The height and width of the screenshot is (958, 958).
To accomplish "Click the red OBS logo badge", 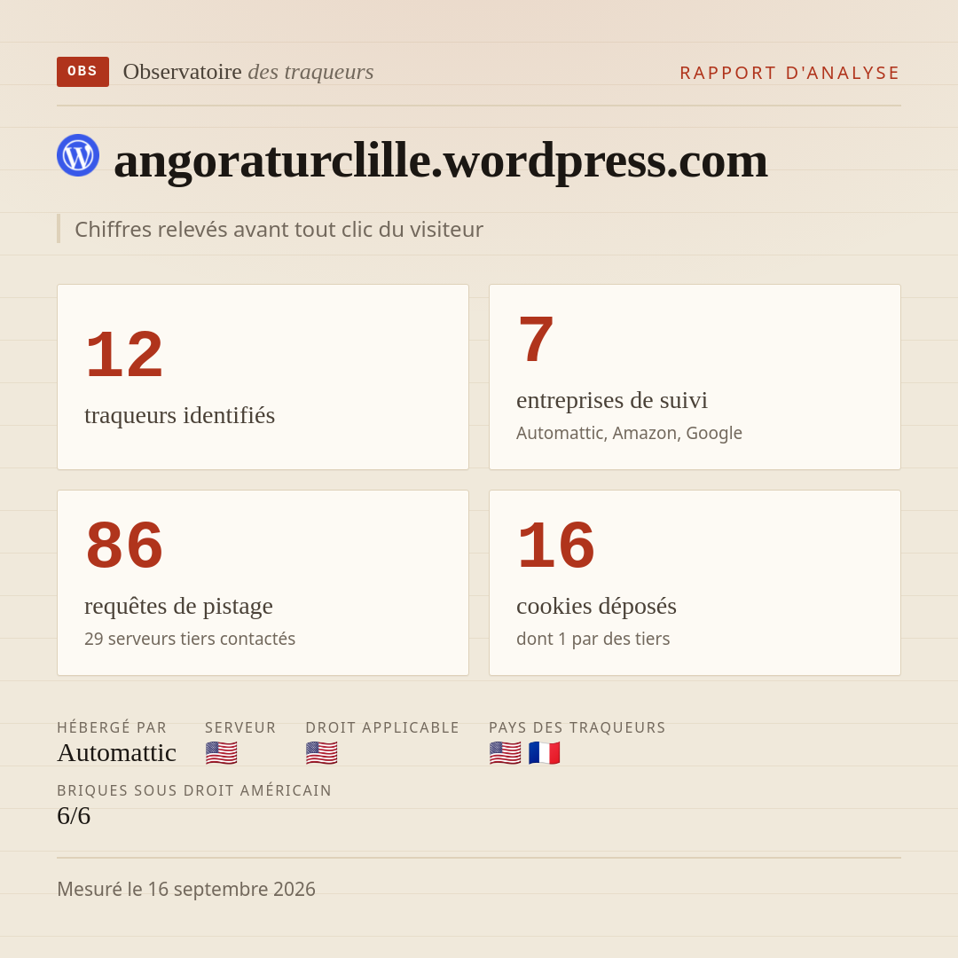I will 83,72.
